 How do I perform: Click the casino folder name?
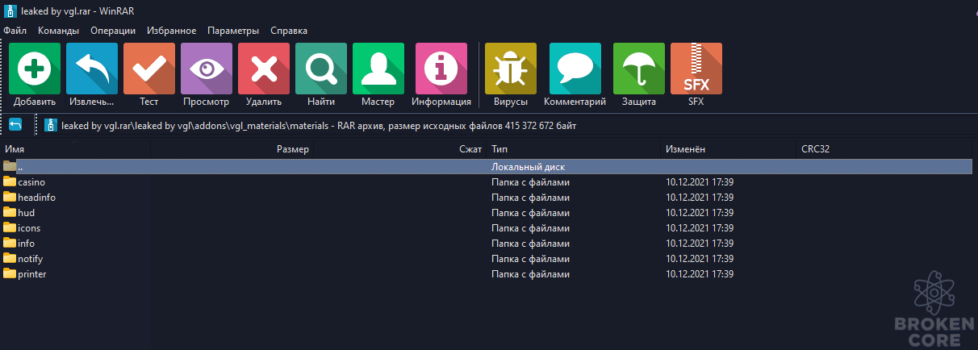coord(31,182)
